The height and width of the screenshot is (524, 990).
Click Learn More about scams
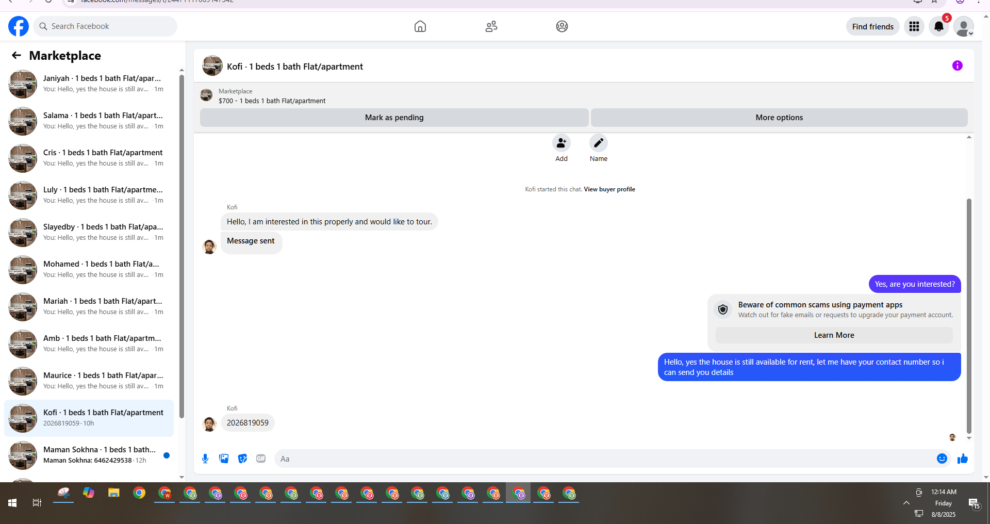[x=834, y=335]
